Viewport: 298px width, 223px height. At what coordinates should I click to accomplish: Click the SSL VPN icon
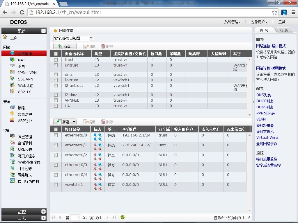12,78
